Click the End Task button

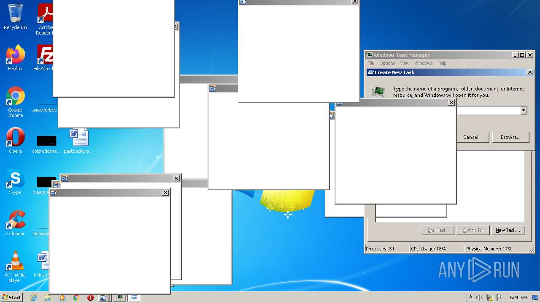point(437,230)
